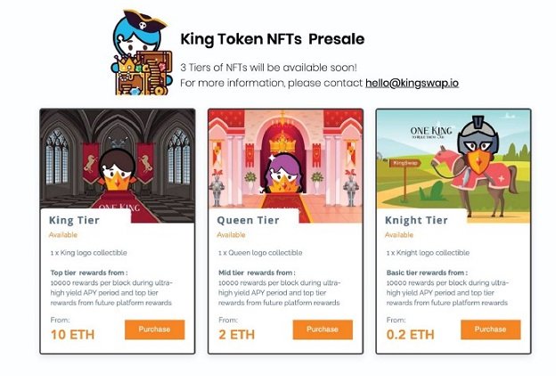Click the golden crown above the queen
The height and width of the screenshot is (376, 556).
(282, 143)
